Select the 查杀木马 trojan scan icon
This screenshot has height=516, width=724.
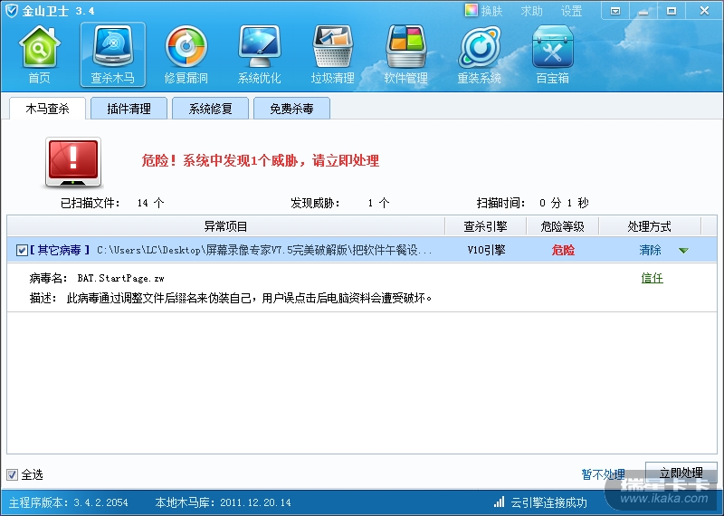pos(112,54)
